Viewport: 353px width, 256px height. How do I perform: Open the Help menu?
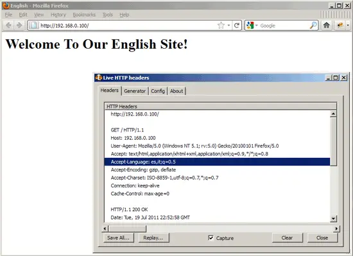coord(124,15)
